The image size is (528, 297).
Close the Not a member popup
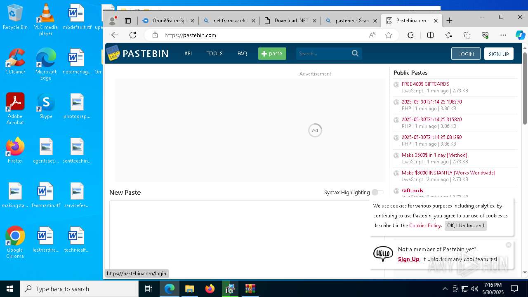[509, 245]
